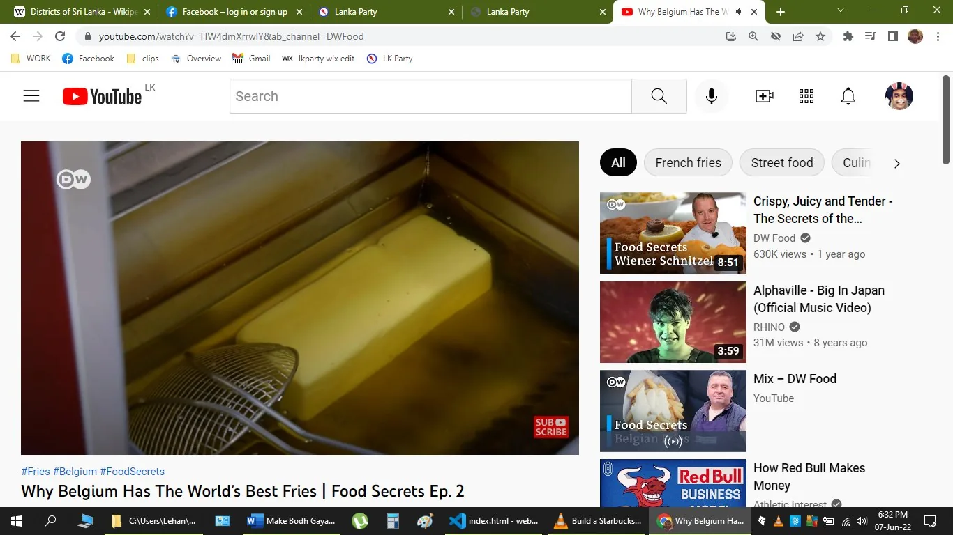Open the YouTube apps grid
This screenshot has width=953, height=535.
tap(806, 95)
